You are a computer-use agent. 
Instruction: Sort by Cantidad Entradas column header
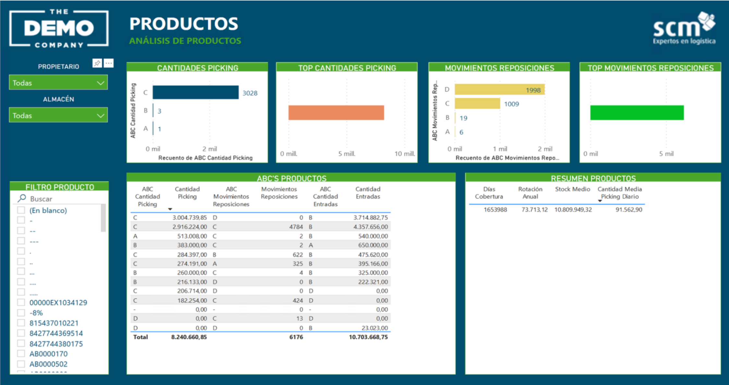click(368, 193)
